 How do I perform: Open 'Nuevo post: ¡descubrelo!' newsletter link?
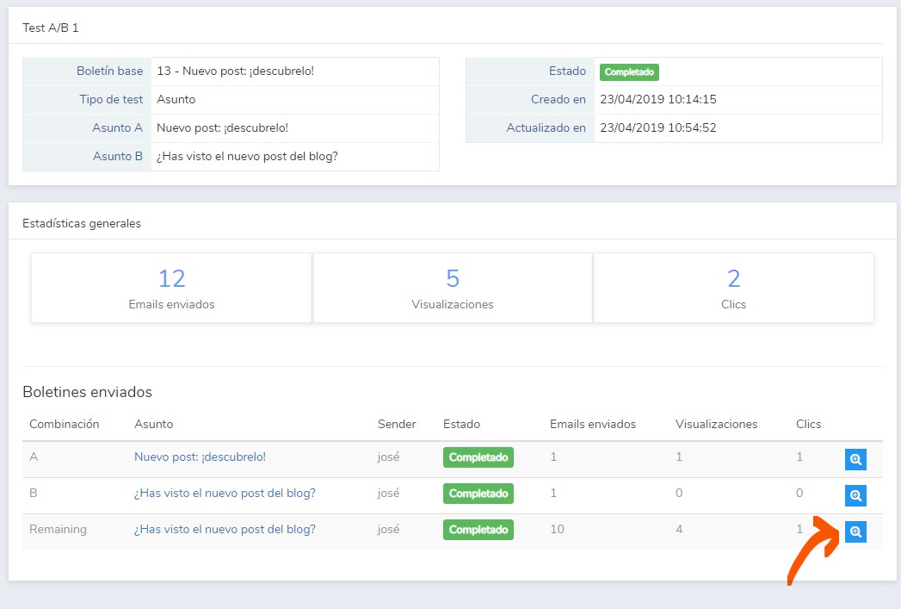coord(200,457)
